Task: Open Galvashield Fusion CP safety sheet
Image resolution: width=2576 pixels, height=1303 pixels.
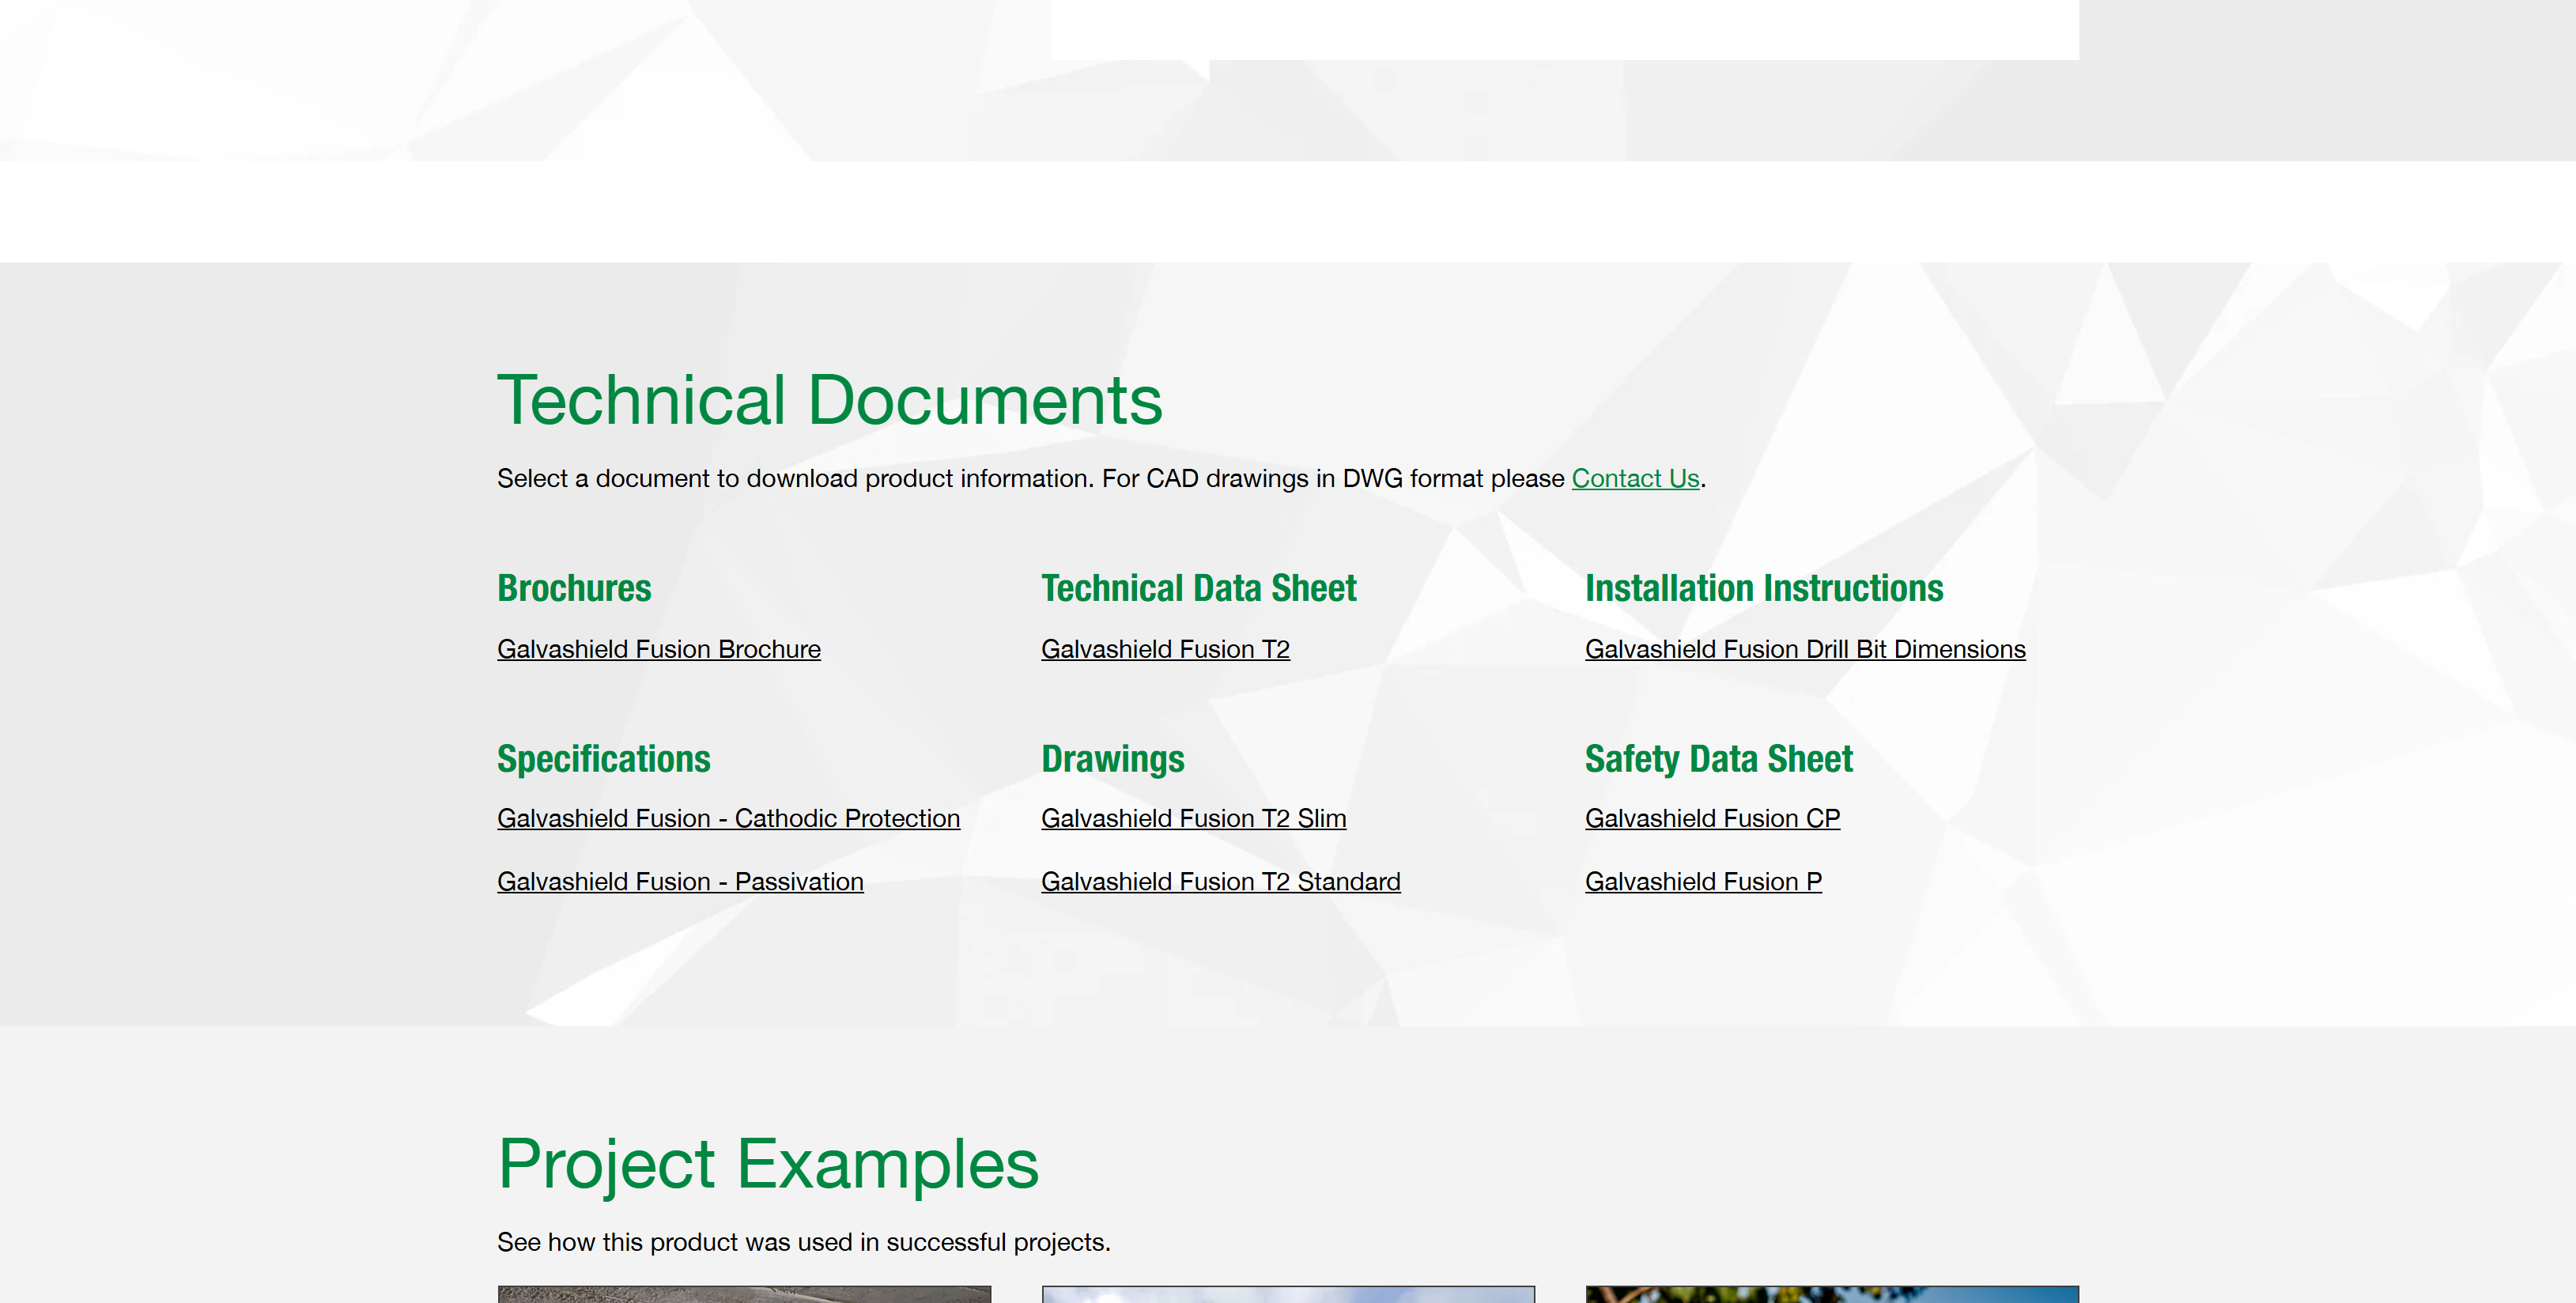Action: pos(1711,819)
